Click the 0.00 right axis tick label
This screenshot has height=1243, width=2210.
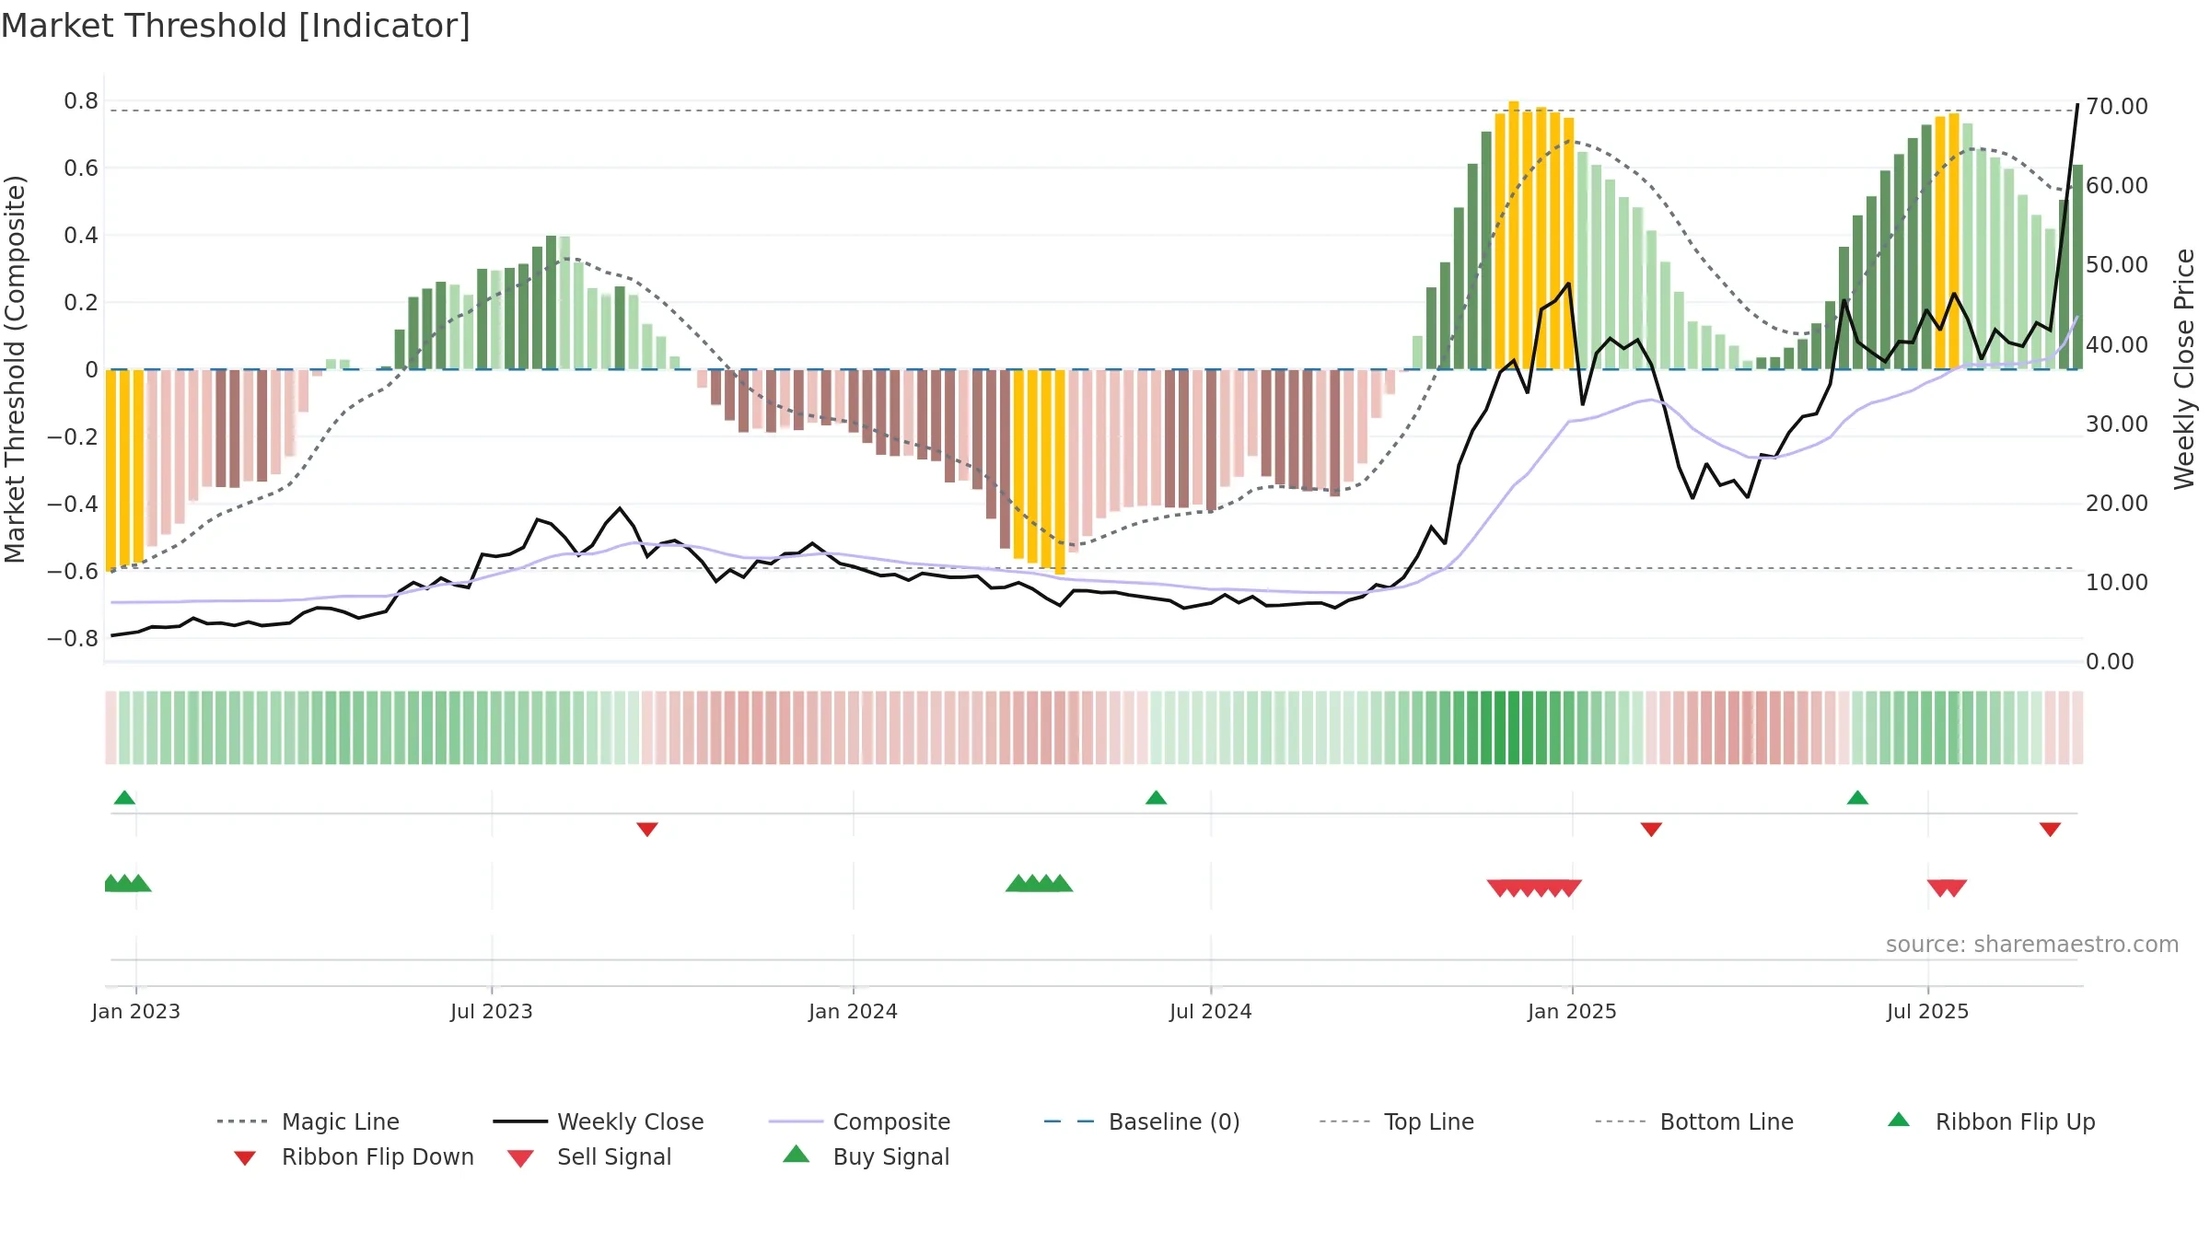(2110, 662)
